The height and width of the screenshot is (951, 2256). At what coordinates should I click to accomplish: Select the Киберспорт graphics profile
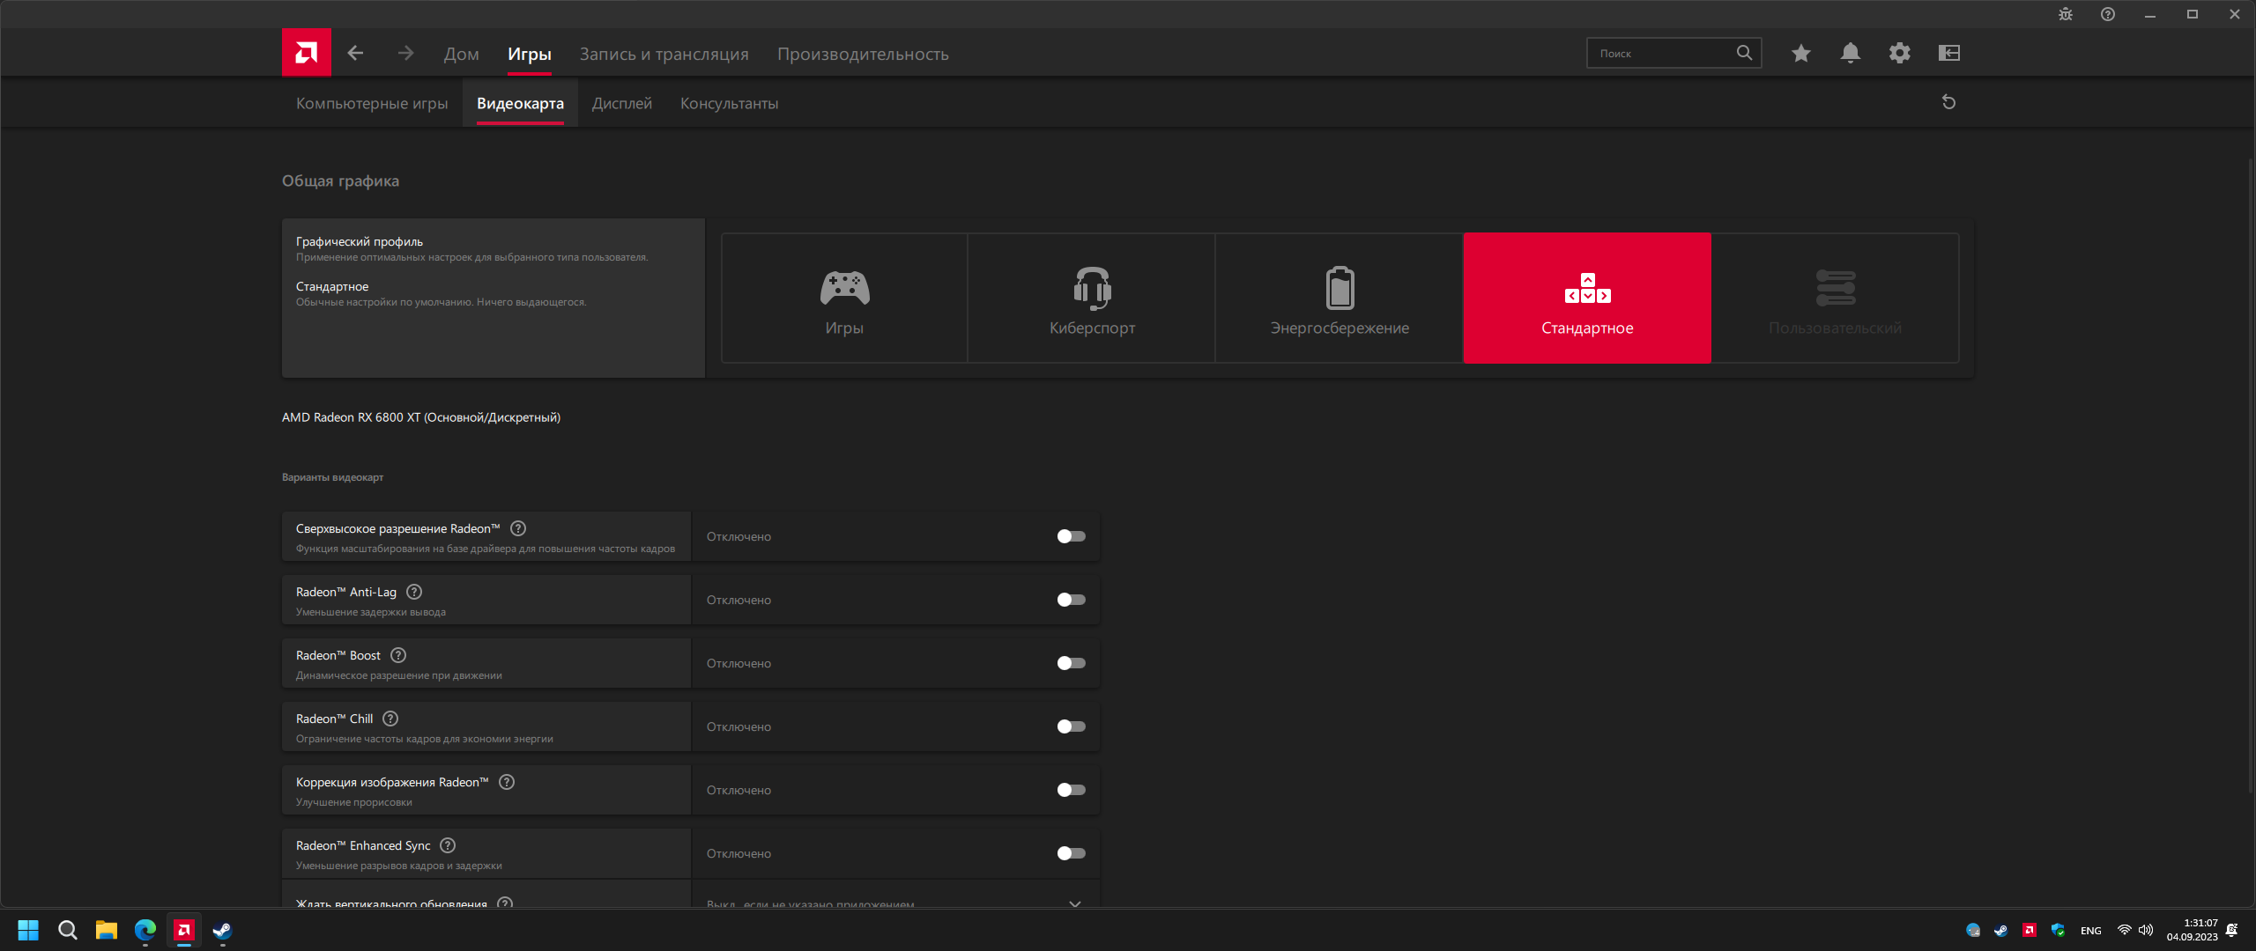tap(1091, 298)
